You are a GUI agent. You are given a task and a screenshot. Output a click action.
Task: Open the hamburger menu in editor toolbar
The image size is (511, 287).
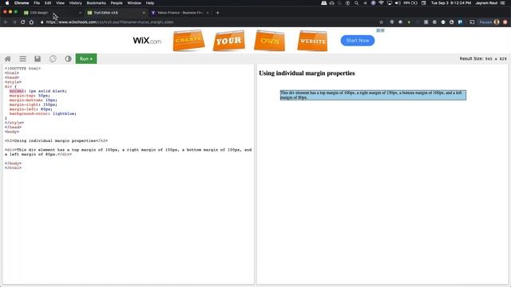click(23, 59)
